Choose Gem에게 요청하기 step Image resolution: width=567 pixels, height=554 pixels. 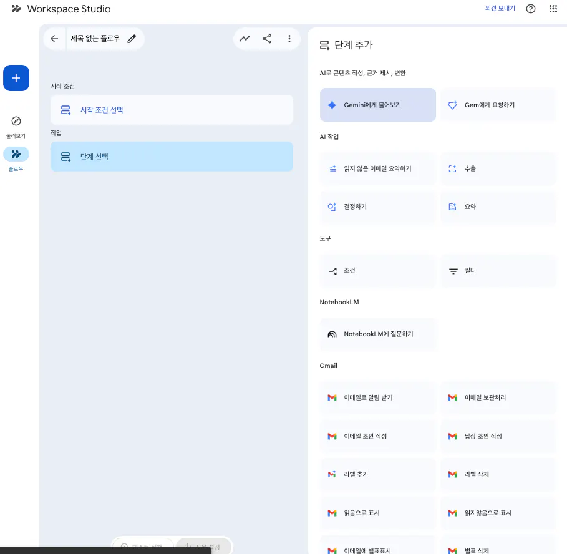tap(498, 105)
